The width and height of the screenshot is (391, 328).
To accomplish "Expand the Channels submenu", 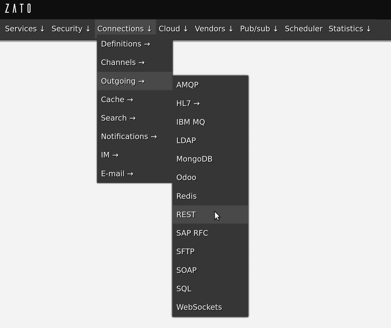I will tap(123, 62).
